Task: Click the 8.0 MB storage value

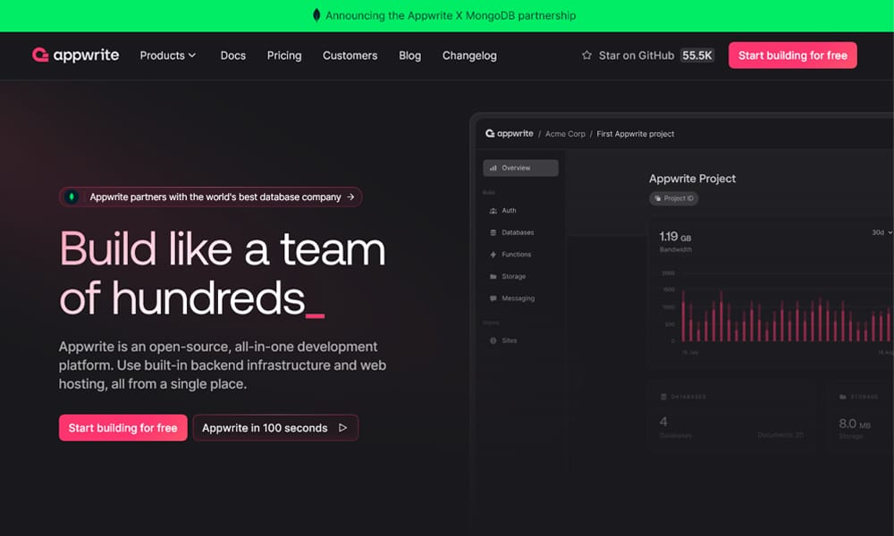Action: 855,423
